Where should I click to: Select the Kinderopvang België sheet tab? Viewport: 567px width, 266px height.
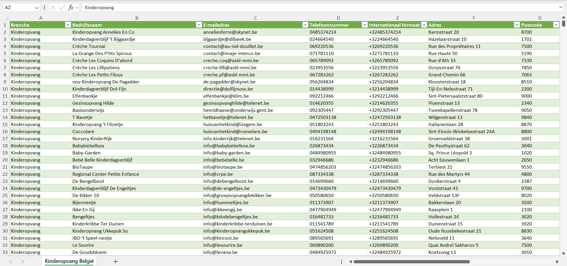[x=69, y=261]
